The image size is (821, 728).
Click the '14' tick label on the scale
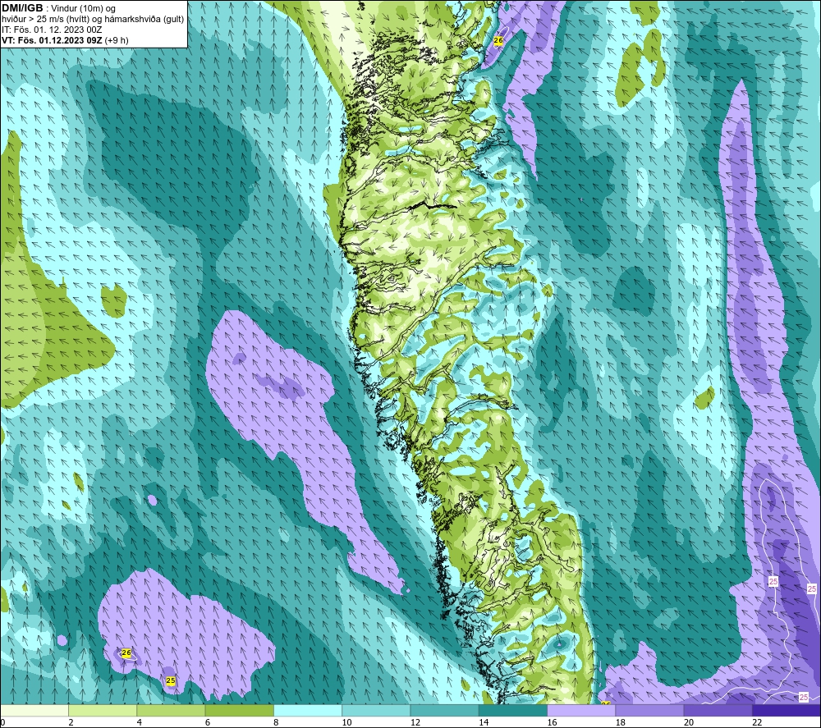click(484, 722)
